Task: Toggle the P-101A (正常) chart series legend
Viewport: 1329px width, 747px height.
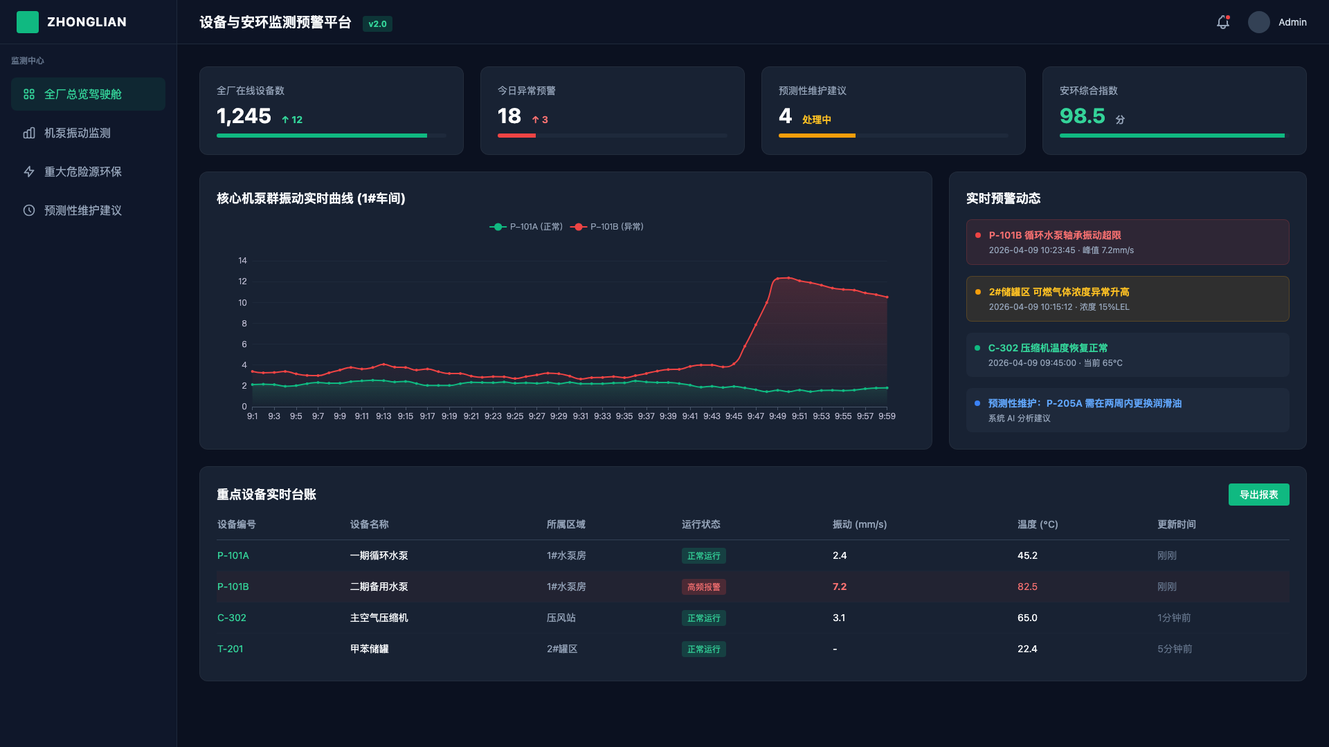Action: pyautogui.click(x=526, y=226)
